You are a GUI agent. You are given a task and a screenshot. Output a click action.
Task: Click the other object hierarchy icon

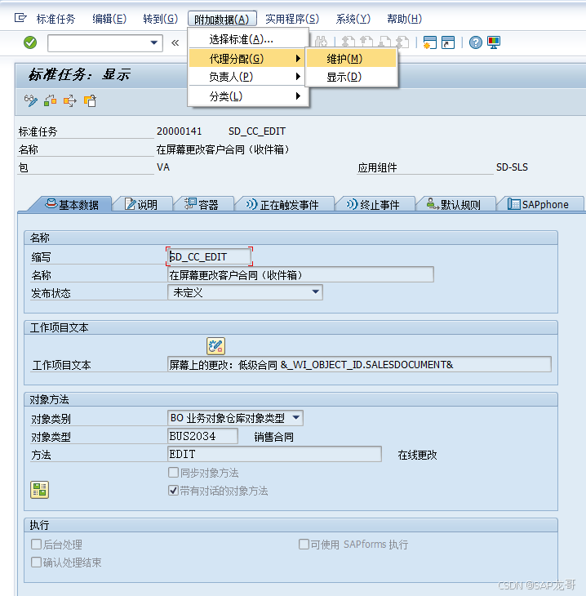(x=50, y=100)
